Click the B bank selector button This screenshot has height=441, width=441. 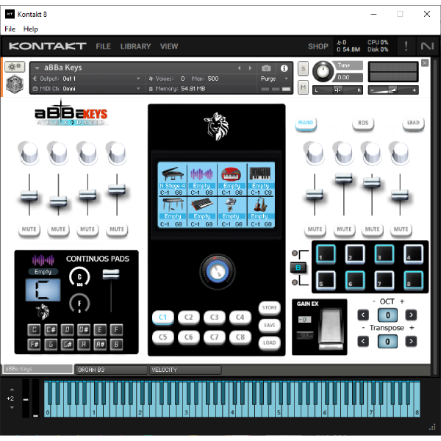pyautogui.click(x=298, y=268)
